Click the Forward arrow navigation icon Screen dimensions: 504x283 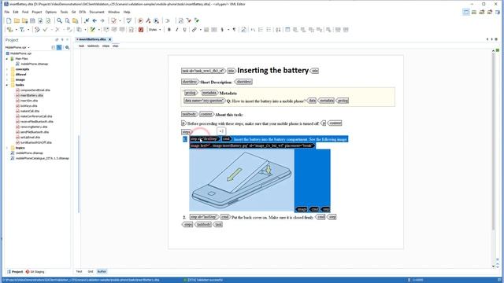click(x=102, y=20)
